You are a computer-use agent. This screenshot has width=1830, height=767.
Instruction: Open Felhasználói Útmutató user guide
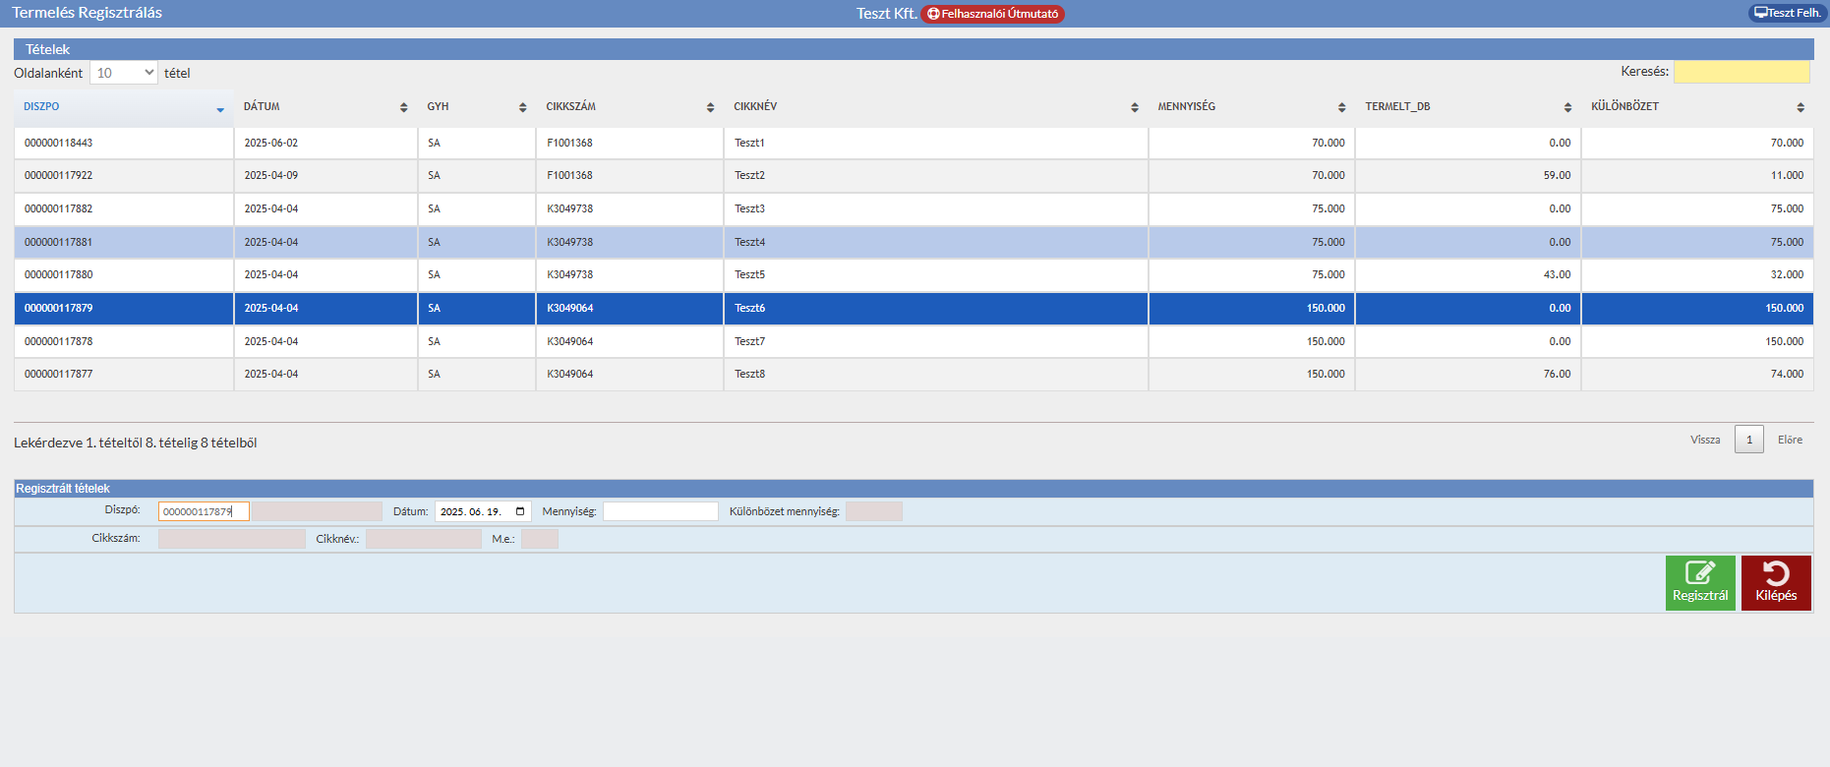click(x=992, y=14)
